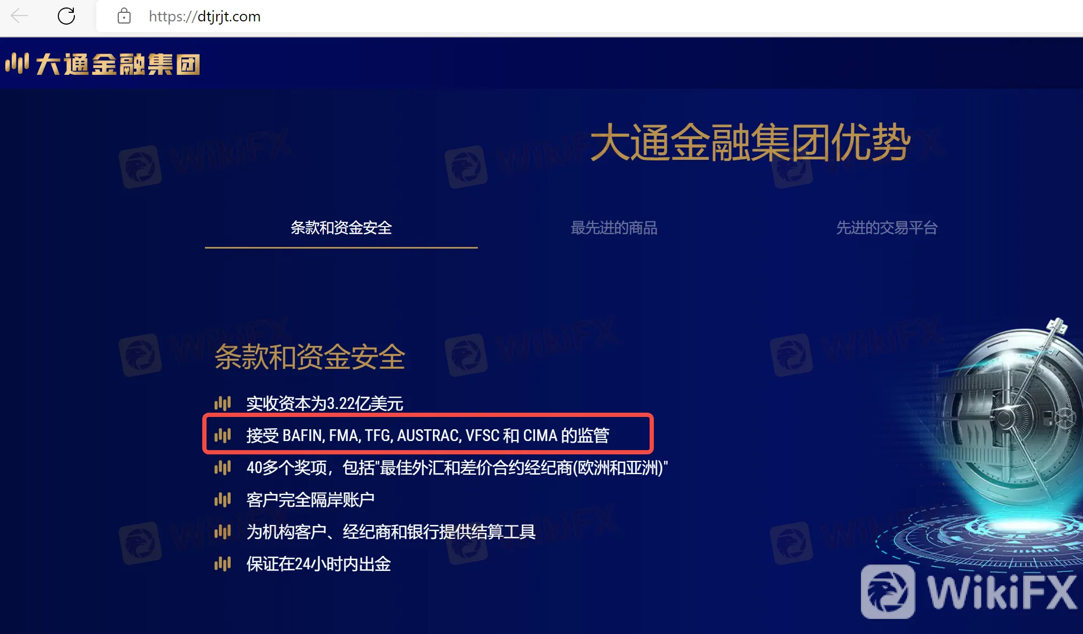The height and width of the screenshot is (634, 1083).
Task: Click the 大通金融集团 gold logo icon
Action: pos(18,63)
